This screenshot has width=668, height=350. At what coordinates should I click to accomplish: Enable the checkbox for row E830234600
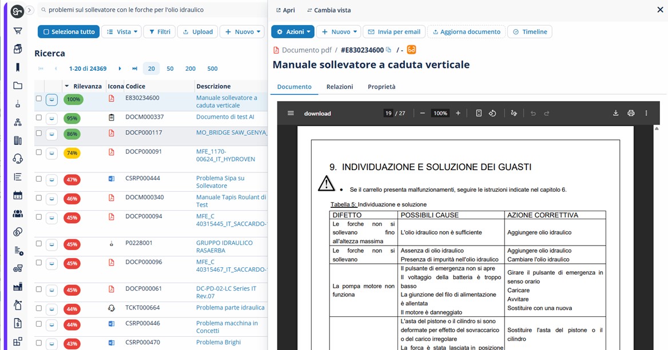coord(38,98)
